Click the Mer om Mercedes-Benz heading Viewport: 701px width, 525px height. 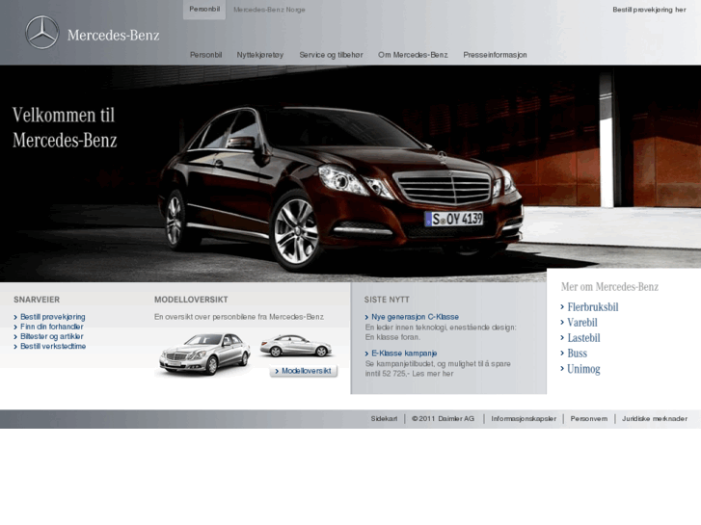pos(609,287)
